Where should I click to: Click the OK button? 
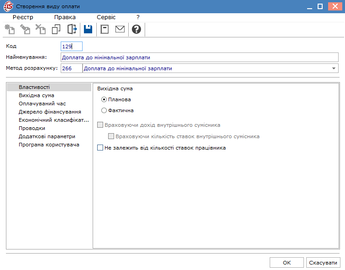(287, 263)
